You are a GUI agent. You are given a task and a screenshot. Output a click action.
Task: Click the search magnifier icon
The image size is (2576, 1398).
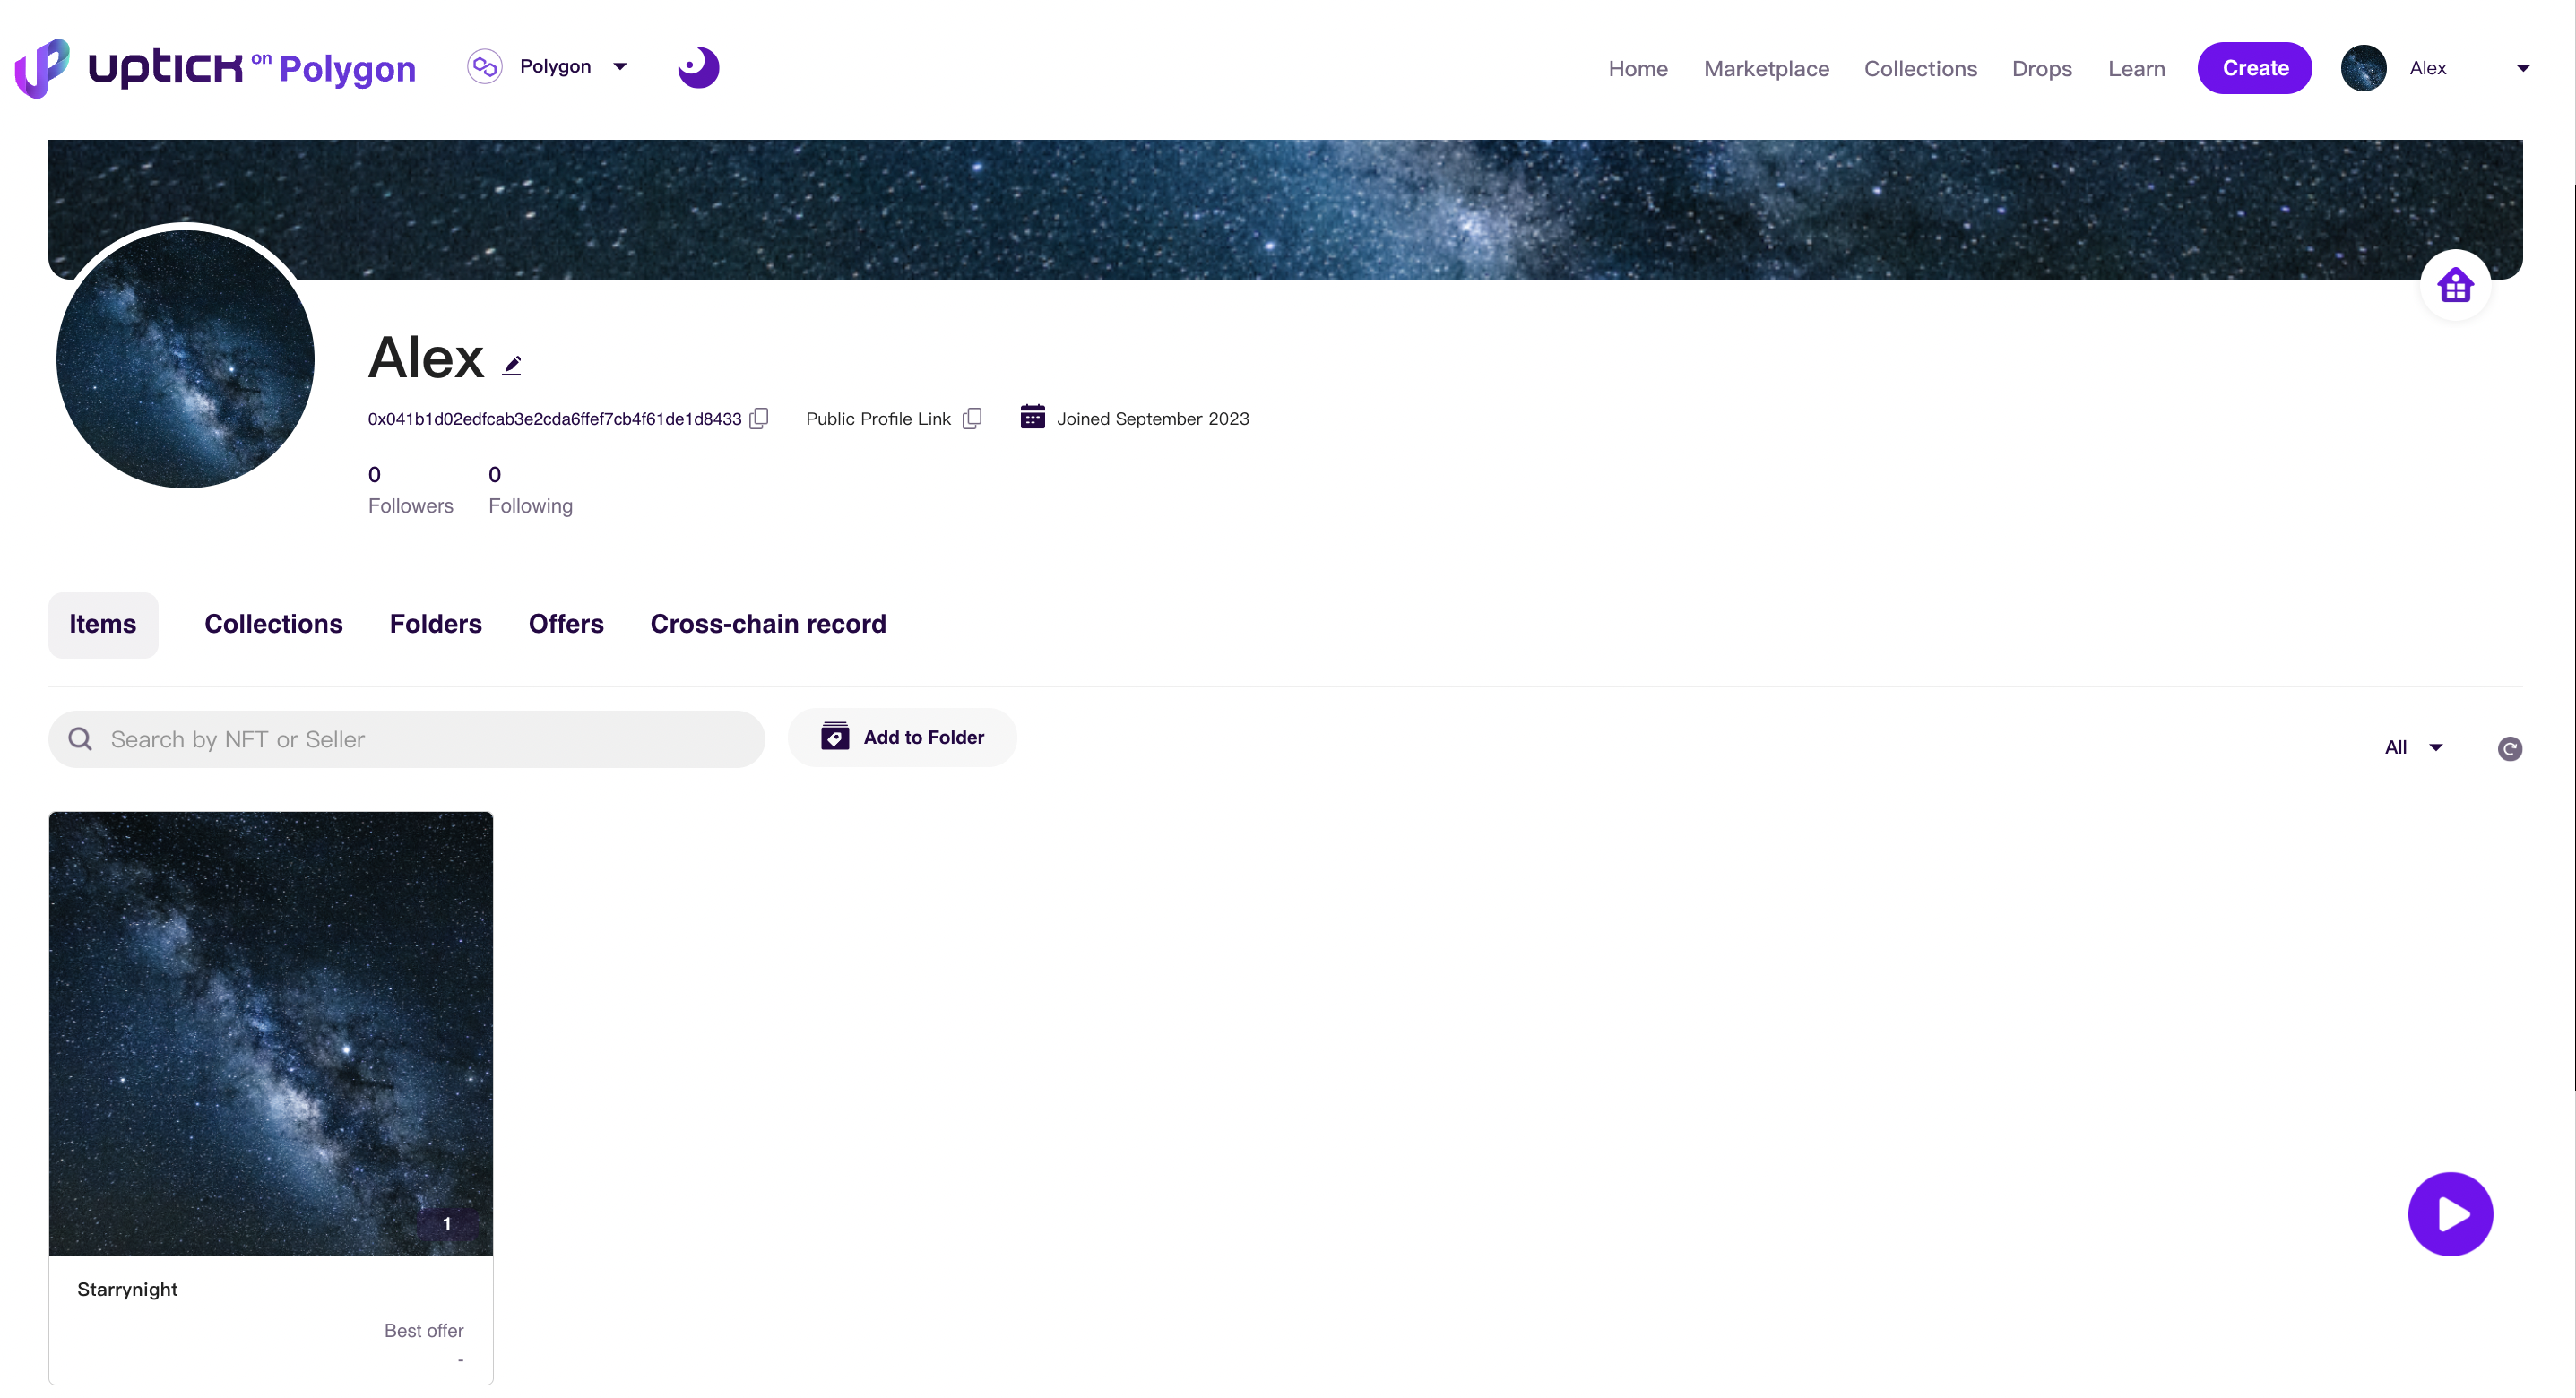click(x=80, y=739)
